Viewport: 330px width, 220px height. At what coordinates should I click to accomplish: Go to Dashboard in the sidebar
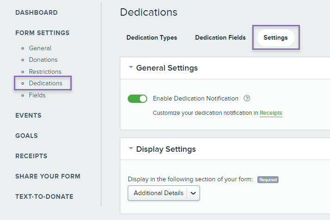pos(37,12)
